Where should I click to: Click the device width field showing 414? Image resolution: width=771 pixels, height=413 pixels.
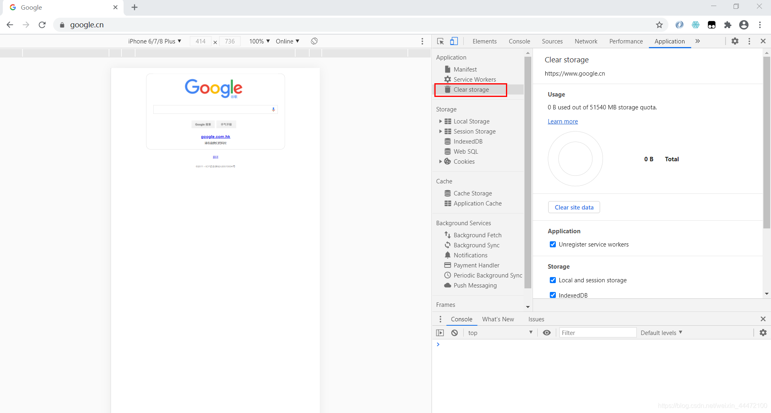tap(200, 41)
